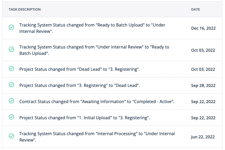The height and width of the screenshot is (150, 225).
Task: Select the Sep 28, 2022 date cell
Action: click(x=203, y=86)
